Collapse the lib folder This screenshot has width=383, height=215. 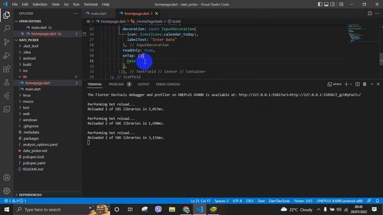coord(25,77)
